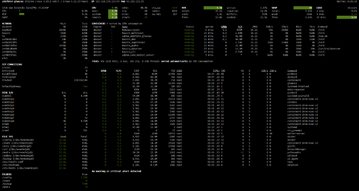Click the hassio network interface name
This screenshot has width=359, height=191.
pyautogui.click(x=6, y=33)
